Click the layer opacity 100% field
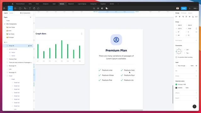 click(192, 66)
